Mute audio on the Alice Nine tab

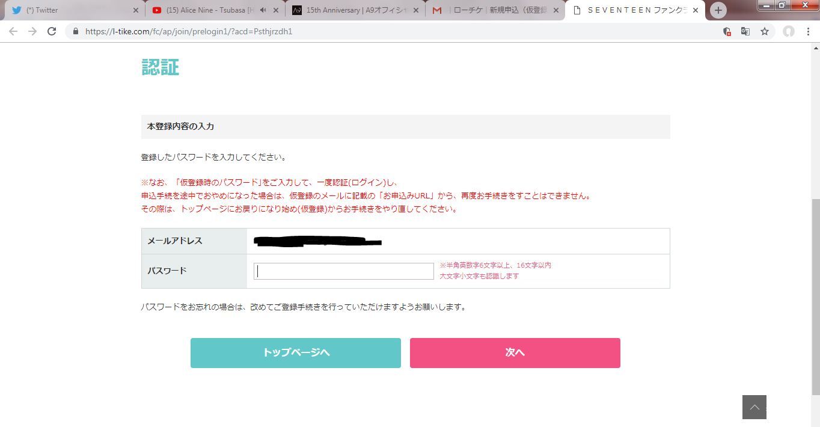pos(263,10)
